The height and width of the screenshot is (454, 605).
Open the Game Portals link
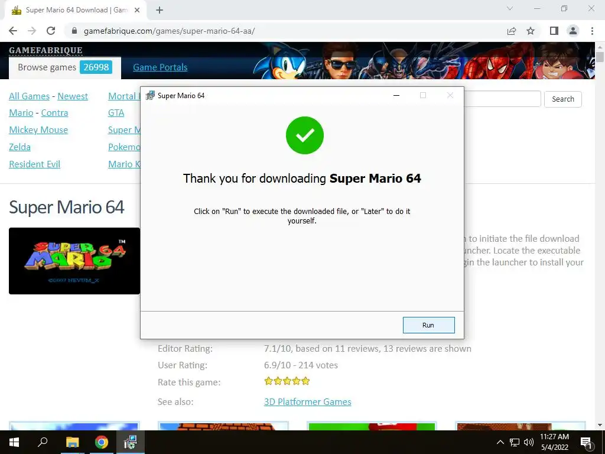click(160, 67)
